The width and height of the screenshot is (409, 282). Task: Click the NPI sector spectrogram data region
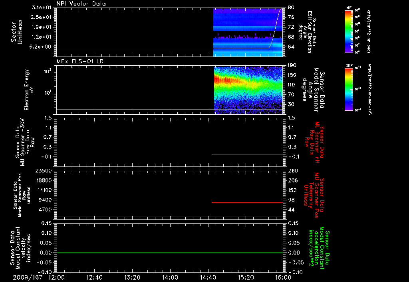tap(248, 32)
